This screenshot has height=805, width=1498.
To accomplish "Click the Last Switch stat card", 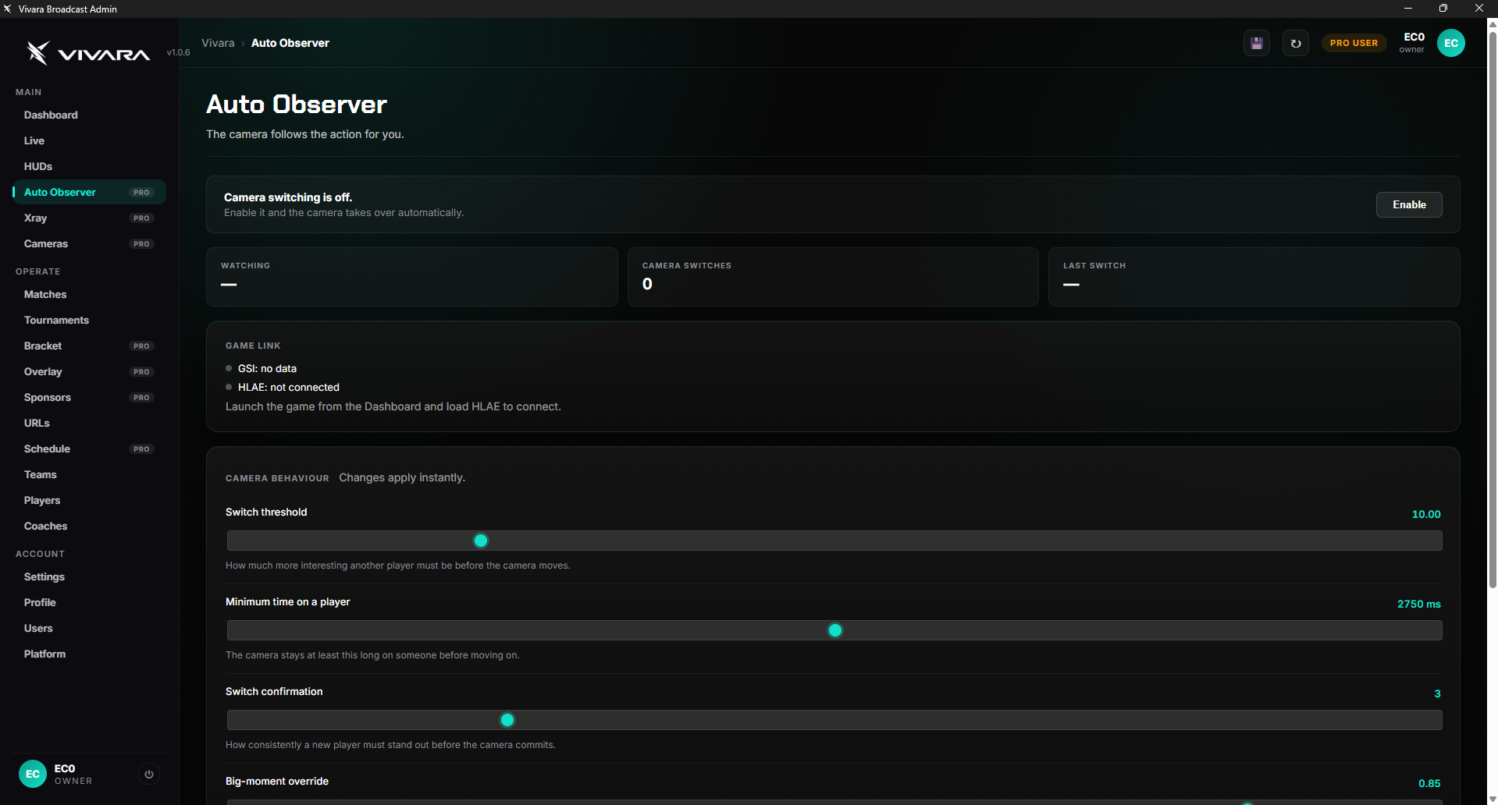I will click(1254, 277).
